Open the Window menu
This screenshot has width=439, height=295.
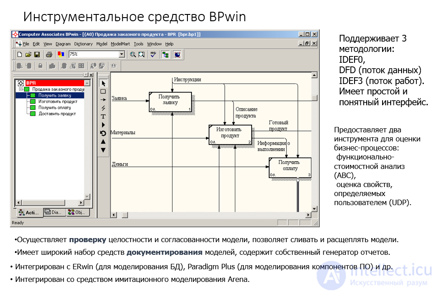coord(154,44)
